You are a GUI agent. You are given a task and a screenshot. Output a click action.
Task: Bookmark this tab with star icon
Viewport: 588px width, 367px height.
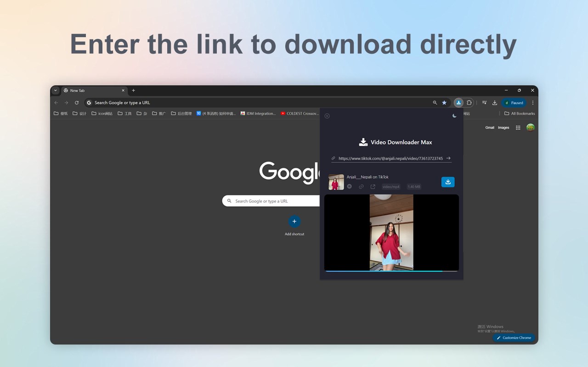pyautogui.click(x=444, y=103)
